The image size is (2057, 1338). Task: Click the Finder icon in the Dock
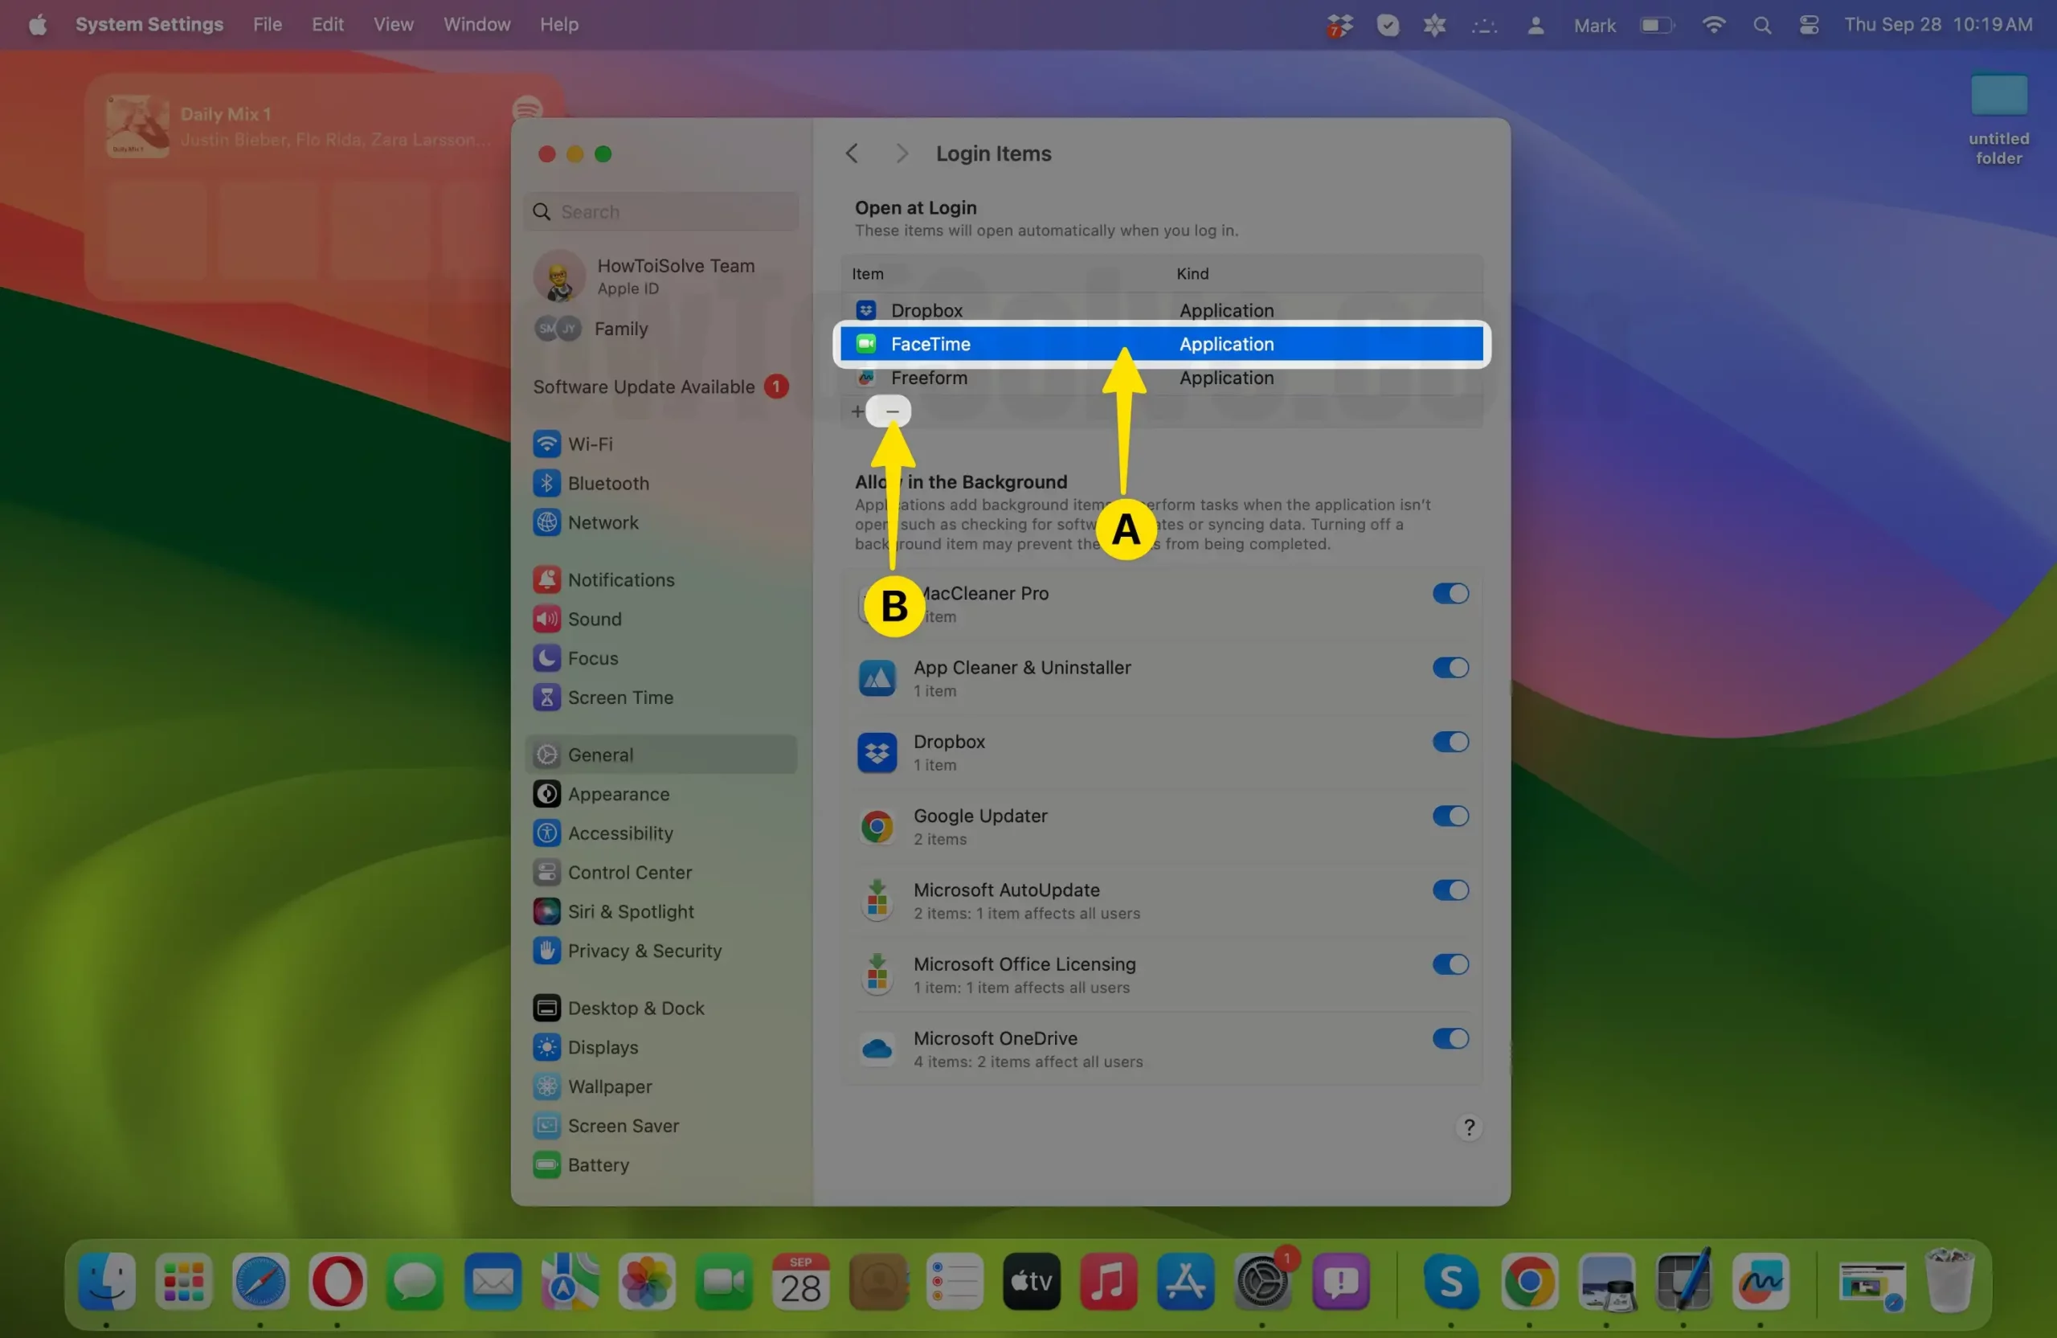click(106, 1281)
